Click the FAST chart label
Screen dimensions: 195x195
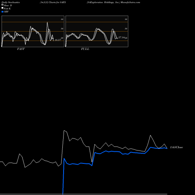(x=21, y=49)
